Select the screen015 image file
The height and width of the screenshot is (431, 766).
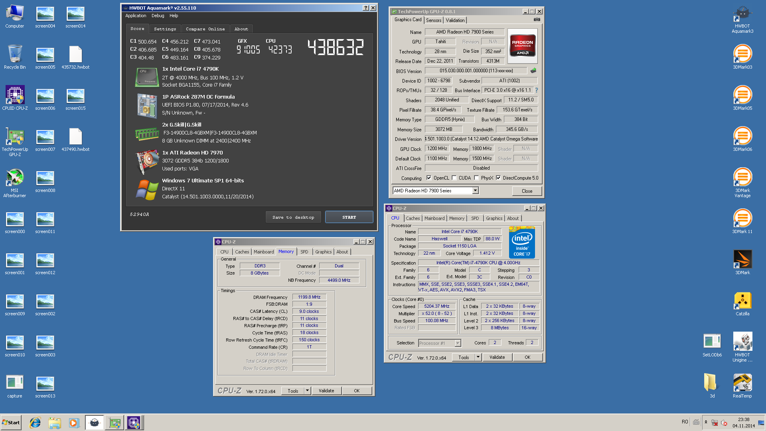(x=75, y=99)
